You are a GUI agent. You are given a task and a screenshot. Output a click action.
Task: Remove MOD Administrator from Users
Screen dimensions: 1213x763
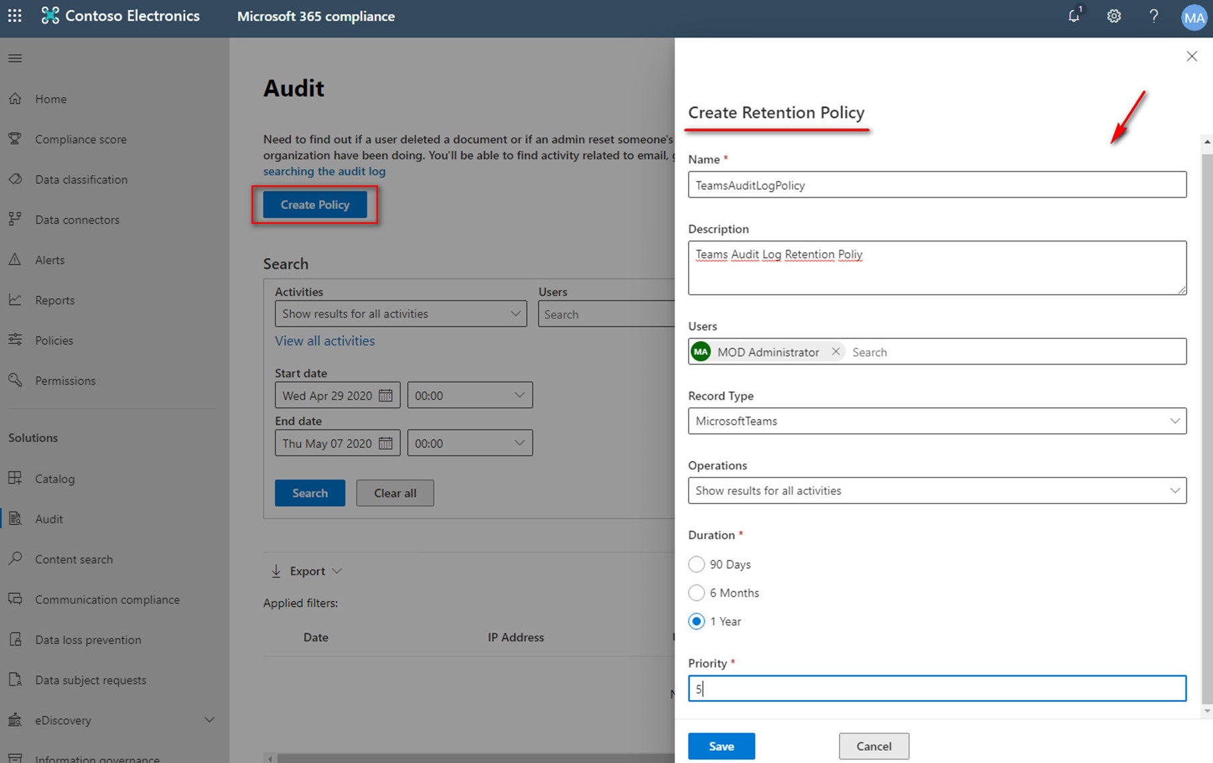(835, 351)
